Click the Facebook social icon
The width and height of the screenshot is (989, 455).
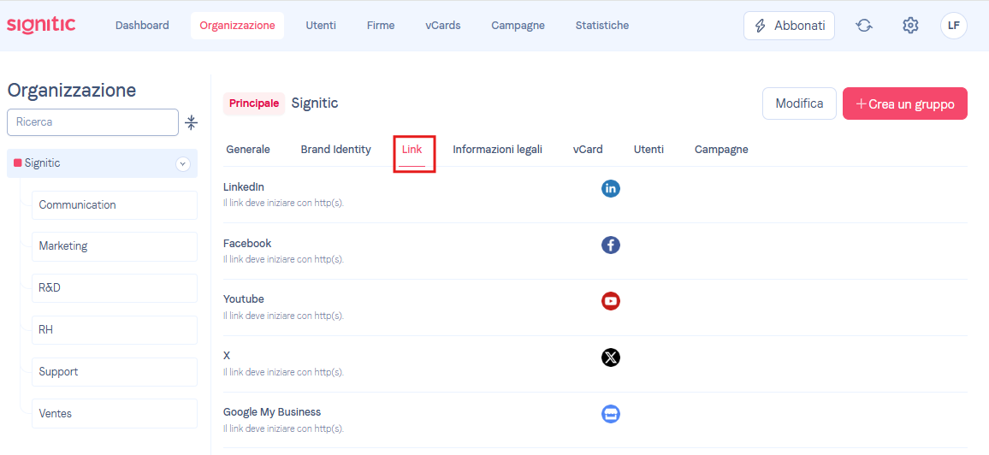(x=611, y=245)
